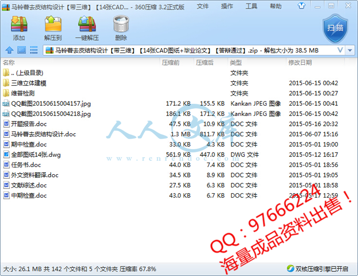Click the doc icon of 文献综述.doc
The image size is (358, 276).
click(6, 185)
